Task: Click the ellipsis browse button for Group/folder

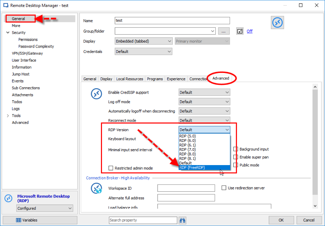Action: [223, 31]
